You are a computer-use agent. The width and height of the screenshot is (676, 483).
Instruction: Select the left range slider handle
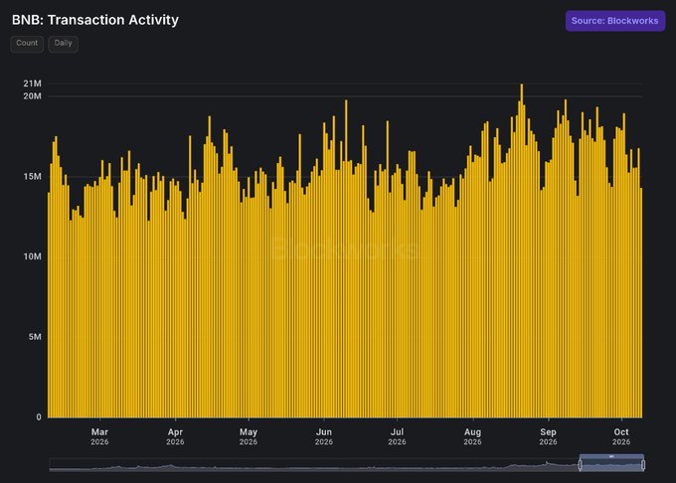pos(581,464)
